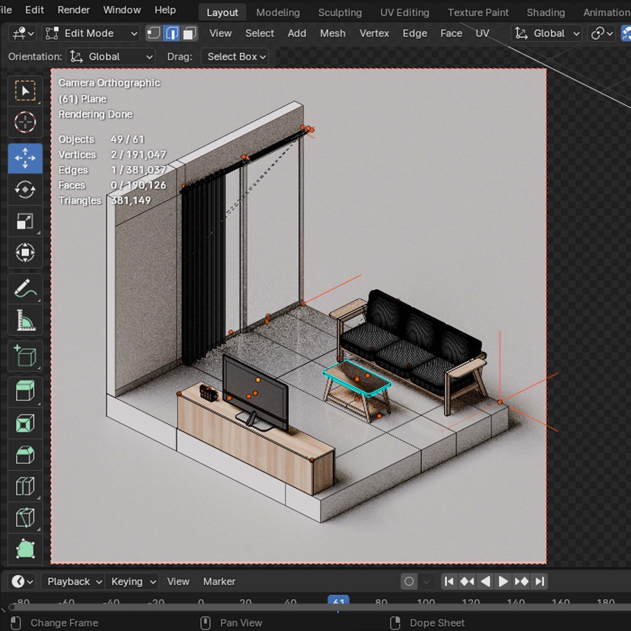The height and width of the screenshot is (631, 631).
Task: Jump to the next keyframe
Action: click(x=522, y=581)
